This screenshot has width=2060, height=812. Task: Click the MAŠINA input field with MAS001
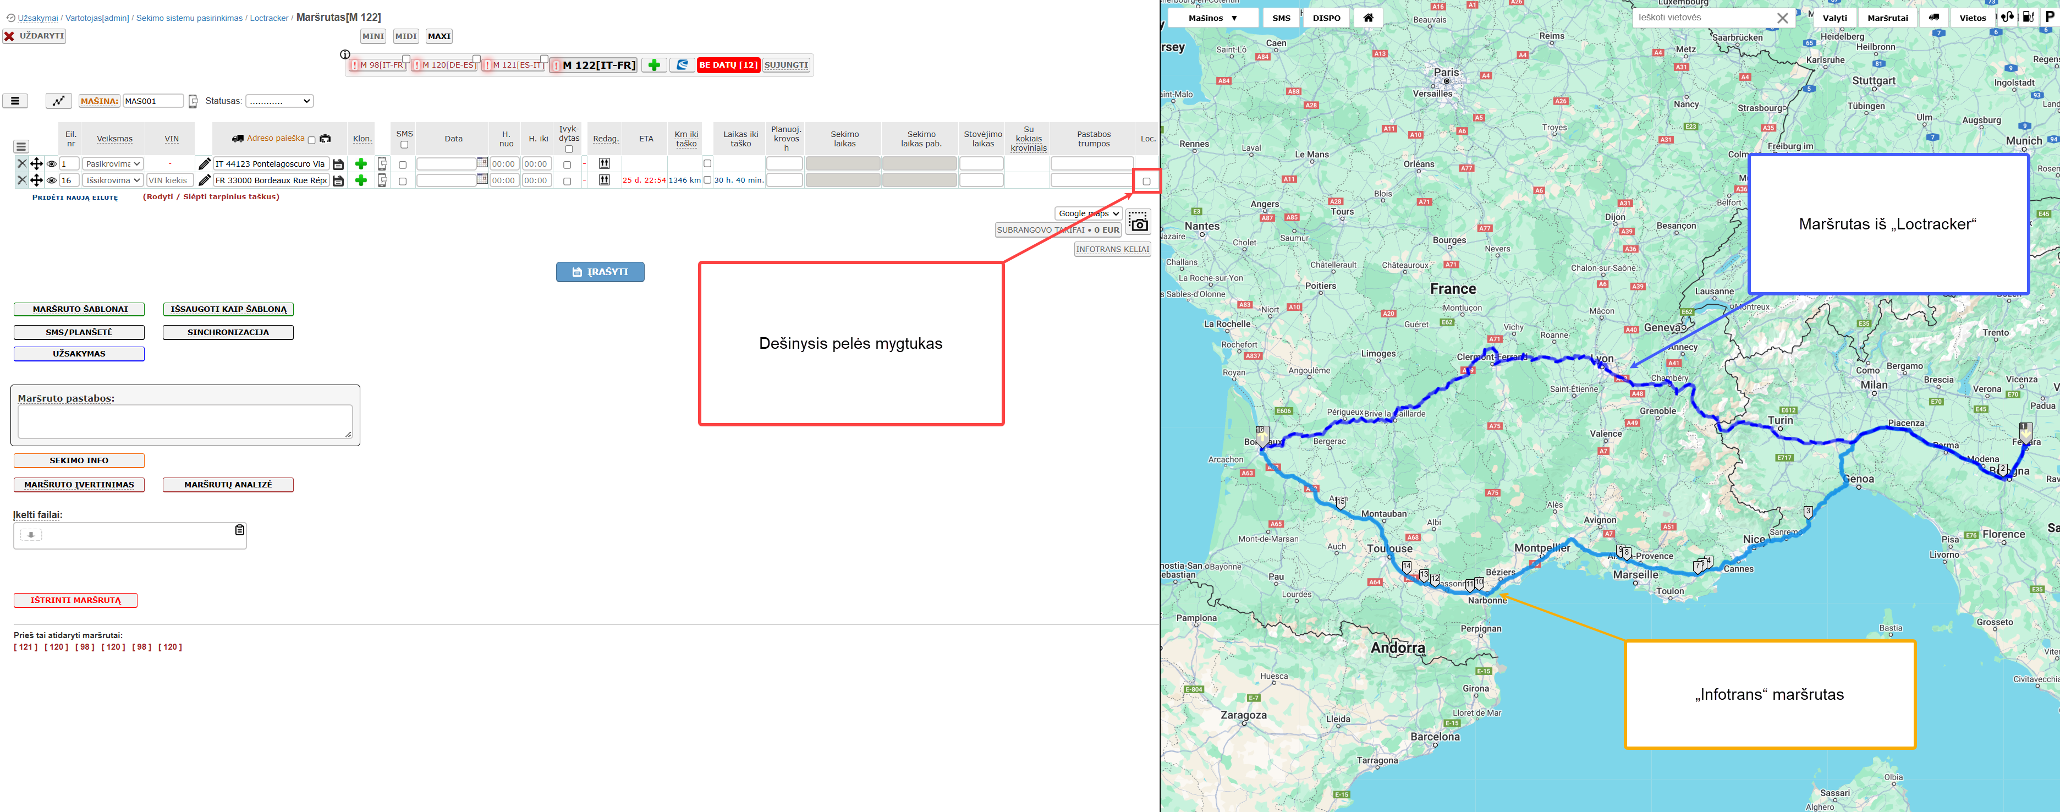tap(153, 101)
